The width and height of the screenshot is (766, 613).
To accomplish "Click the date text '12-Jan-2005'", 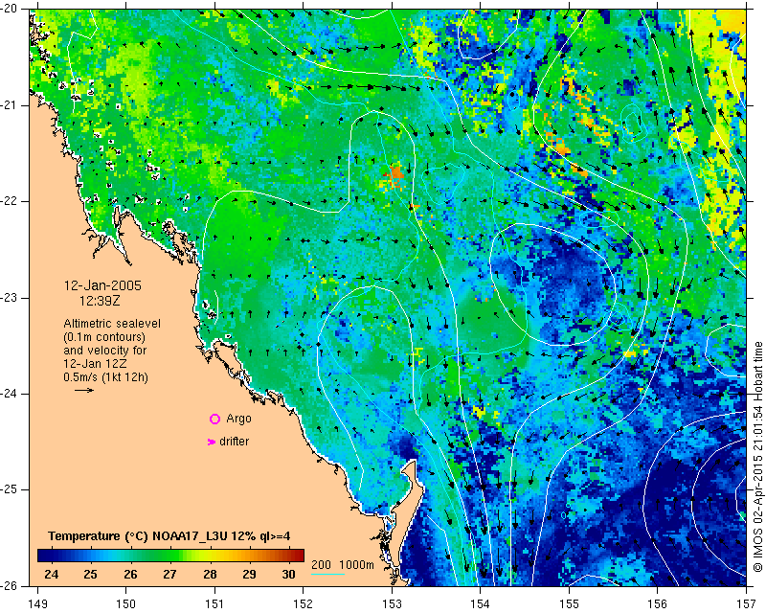I will (x=102, y=285).
